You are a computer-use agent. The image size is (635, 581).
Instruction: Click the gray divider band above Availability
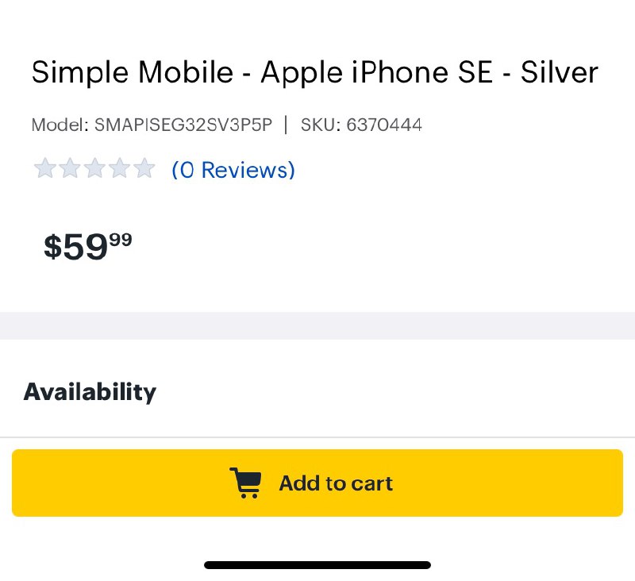click(x=317, y=325)
